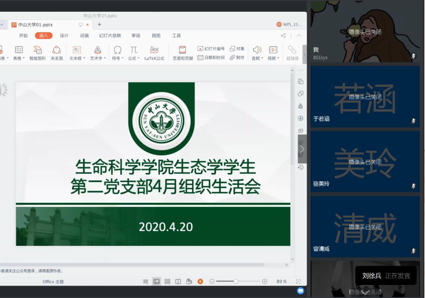
Task: Click the 关系图 relationship diagram icon
Action: coord(57,53)
